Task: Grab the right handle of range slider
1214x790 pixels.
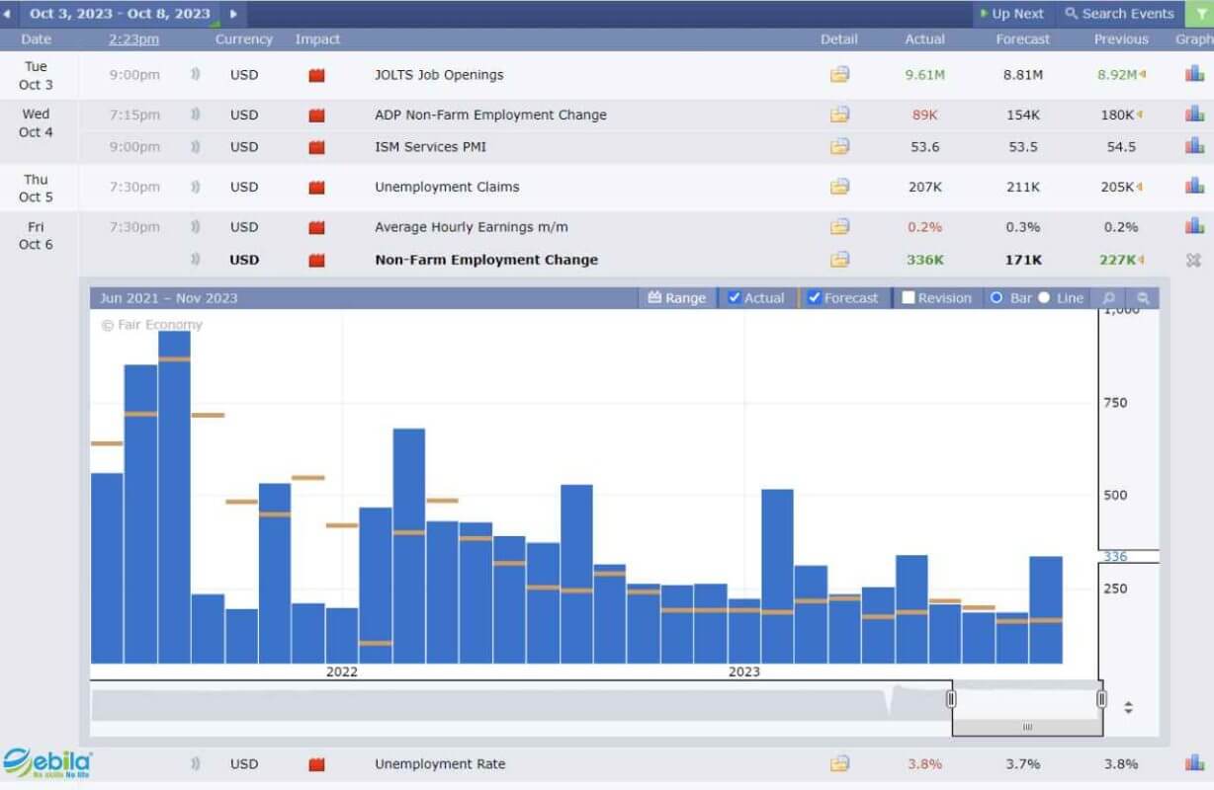Action: [x=1101, y=699]
